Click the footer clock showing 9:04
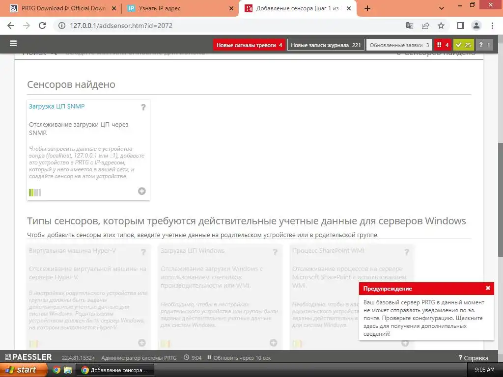 193,357
